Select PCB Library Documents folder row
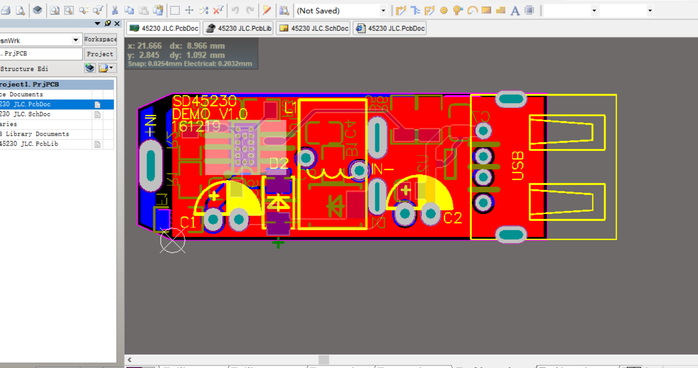698x368 pixels. coord(57,134)
